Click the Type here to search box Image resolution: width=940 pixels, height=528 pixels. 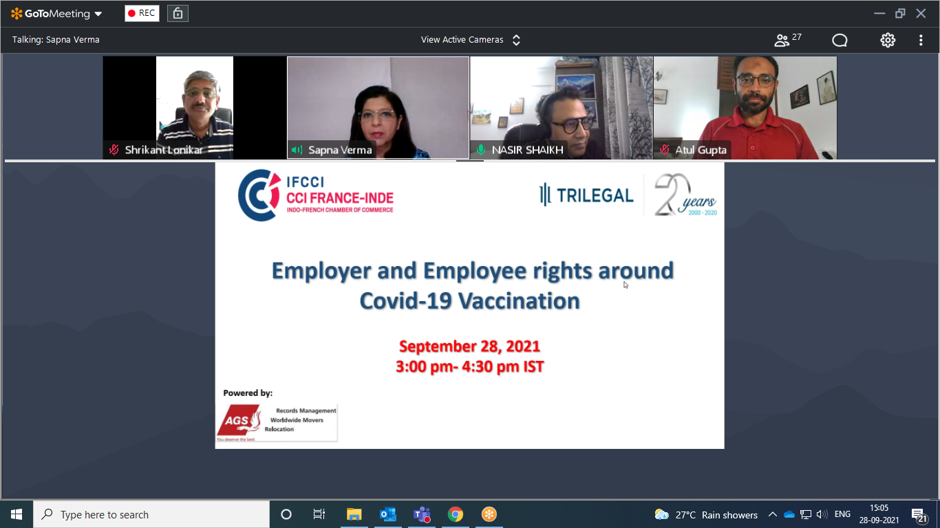click(x=151, y=514)
